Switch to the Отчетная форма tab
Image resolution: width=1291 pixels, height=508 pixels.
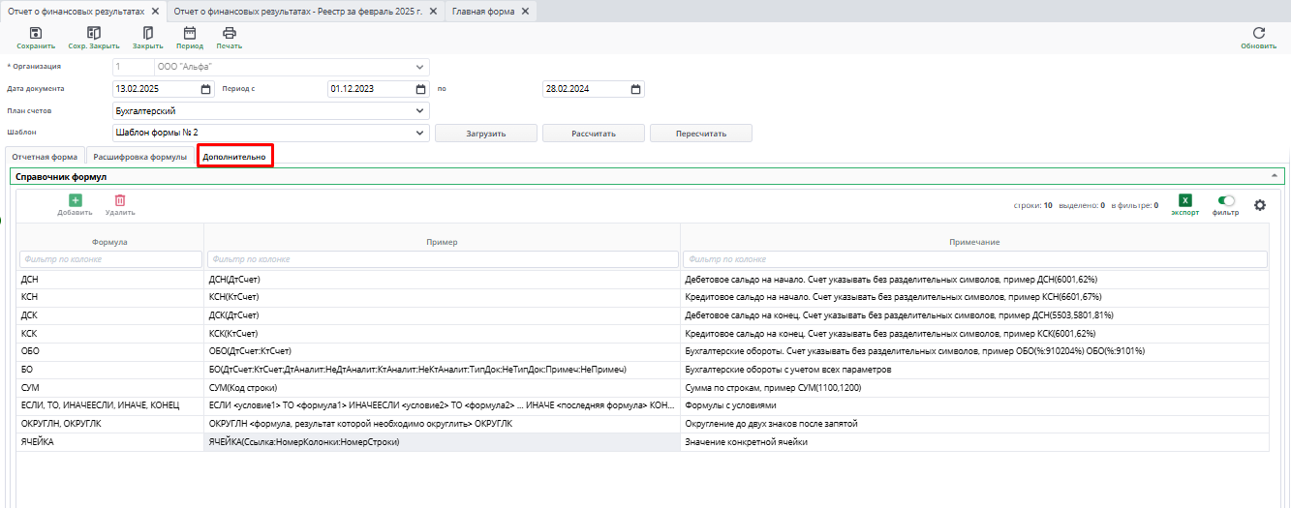pos(45,157)
